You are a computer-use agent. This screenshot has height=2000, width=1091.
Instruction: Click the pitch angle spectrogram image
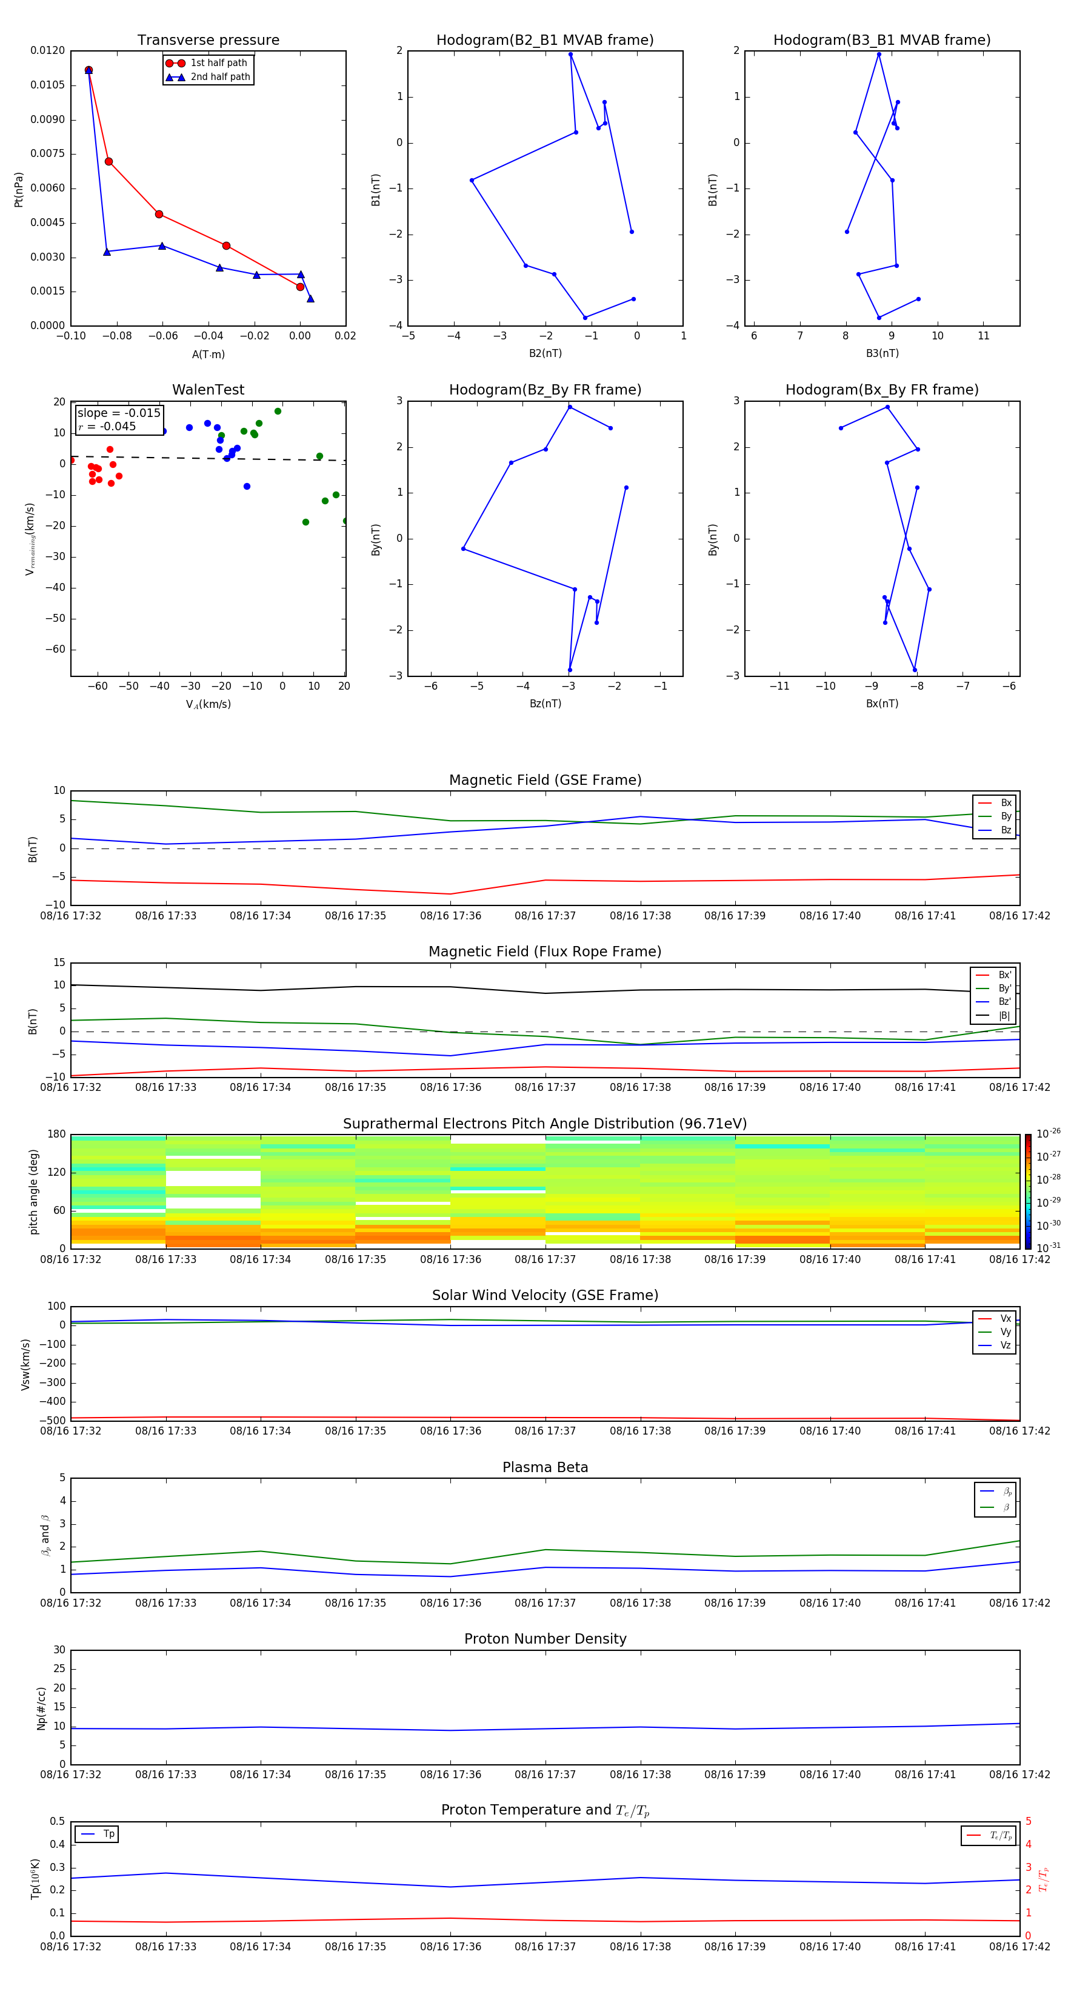[x=545, y=1192]
